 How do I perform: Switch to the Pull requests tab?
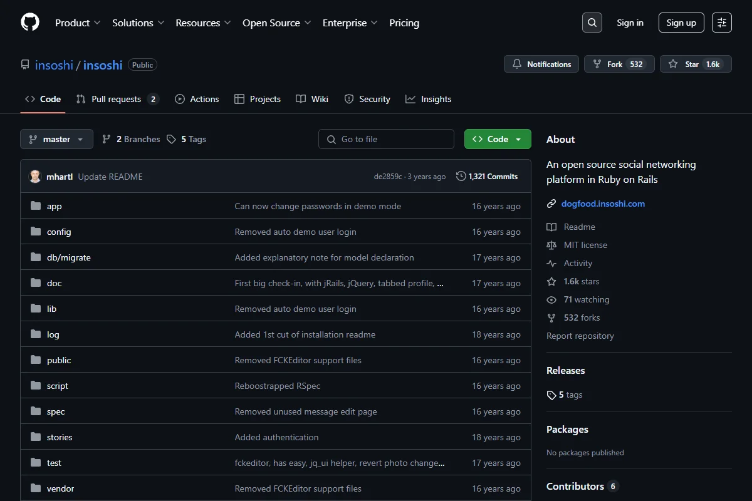pyautogui.click(x=117, y=99)
